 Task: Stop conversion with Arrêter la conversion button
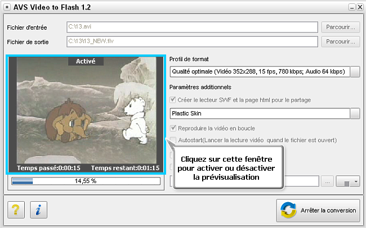[318, 211]
